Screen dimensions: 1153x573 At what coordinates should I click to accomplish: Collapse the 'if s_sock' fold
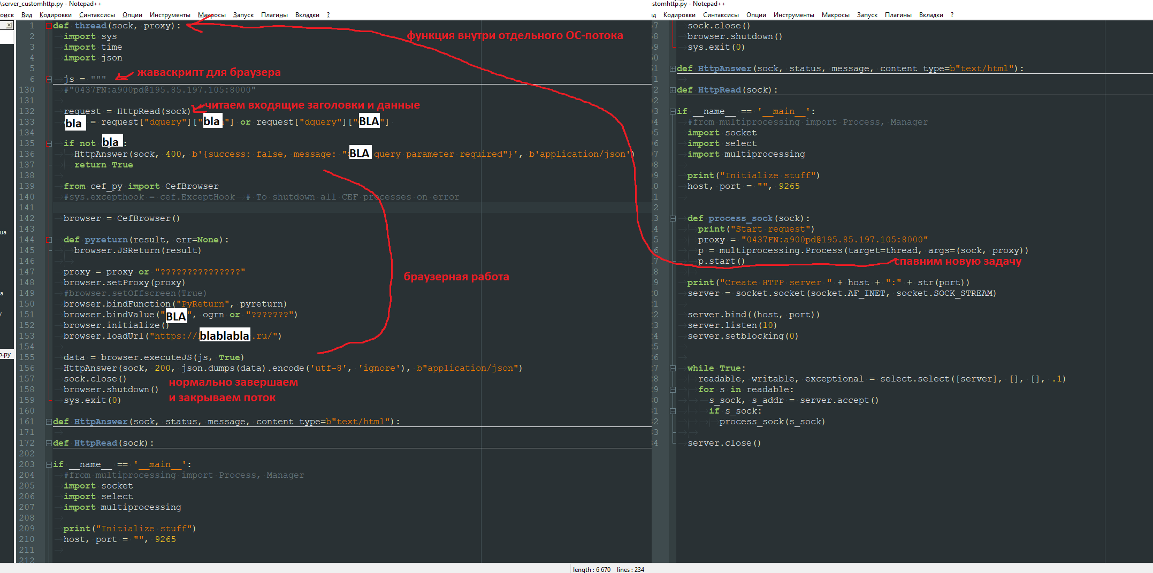click(x=673, y=411)
